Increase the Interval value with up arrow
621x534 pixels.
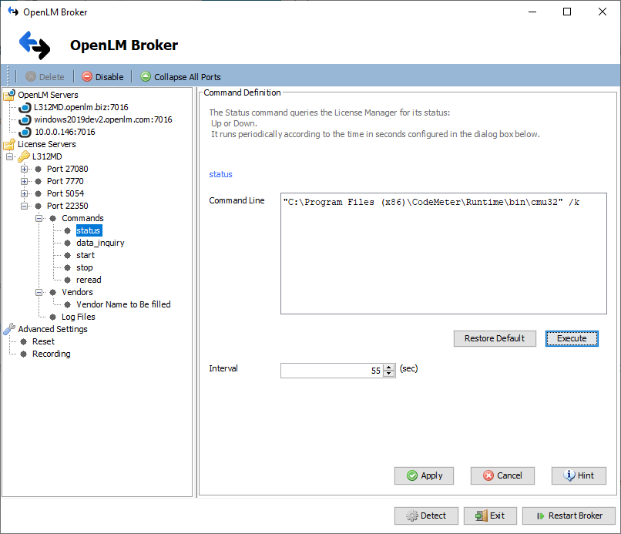[x=389, y=368]
